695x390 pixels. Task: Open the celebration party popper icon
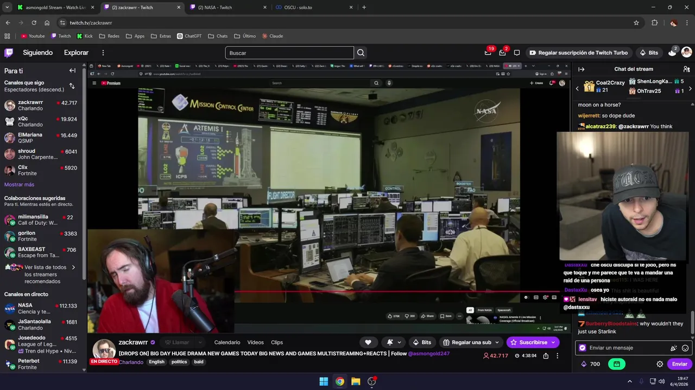[x=674, y=348]
